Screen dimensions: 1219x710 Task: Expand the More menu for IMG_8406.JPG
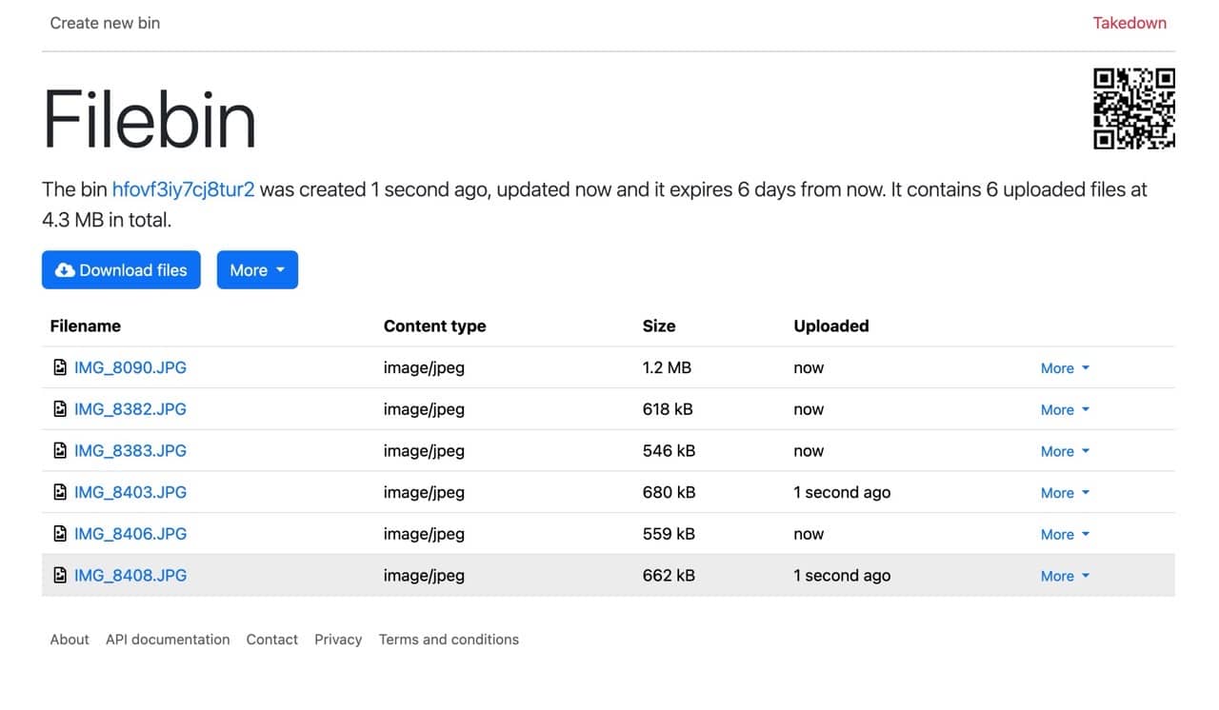coord(1065,535)
